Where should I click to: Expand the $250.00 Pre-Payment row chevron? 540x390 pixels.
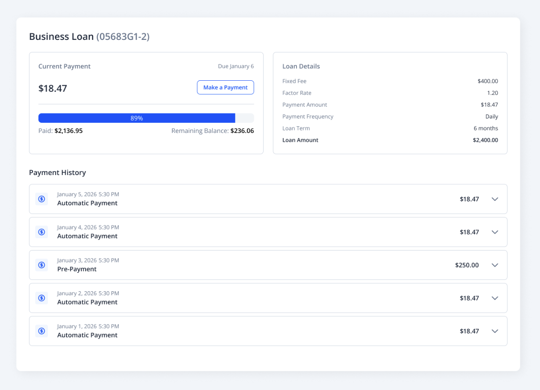(495, 265)
